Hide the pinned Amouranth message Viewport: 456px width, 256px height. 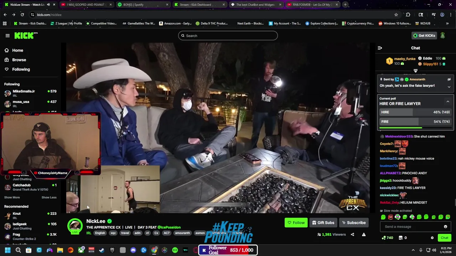point(449,79)
